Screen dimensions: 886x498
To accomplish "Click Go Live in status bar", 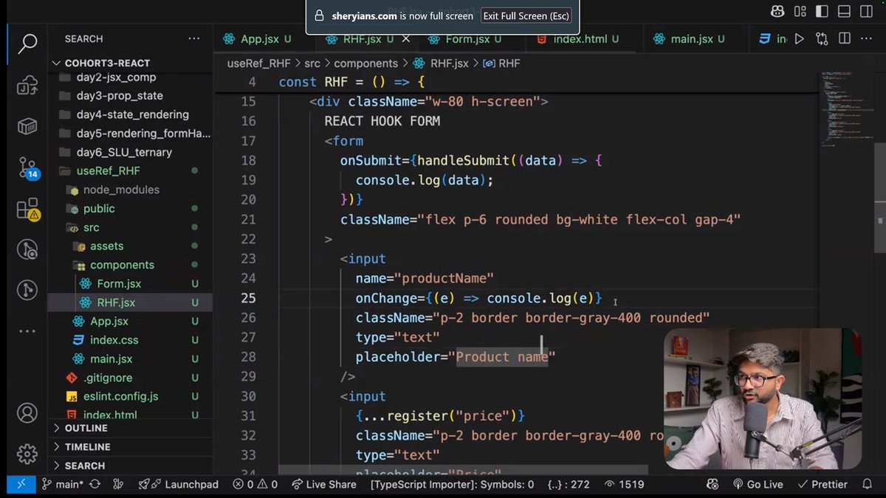I will coord(758,485).
